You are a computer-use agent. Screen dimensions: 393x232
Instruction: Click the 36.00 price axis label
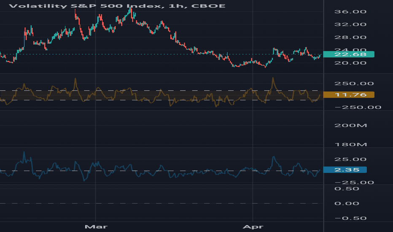(350, 11)
